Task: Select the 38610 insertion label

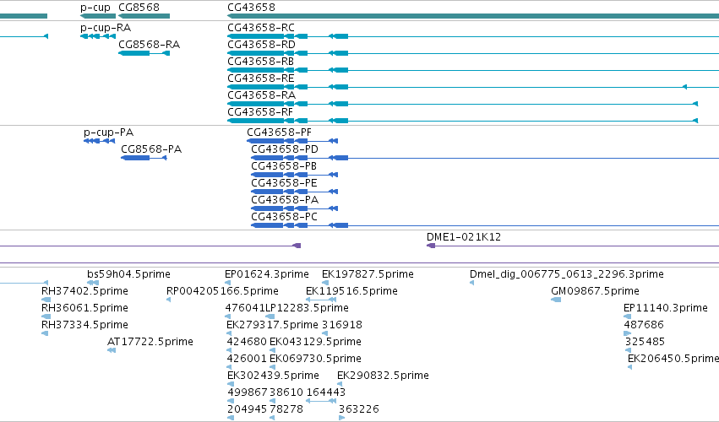Action: [286, 393]
